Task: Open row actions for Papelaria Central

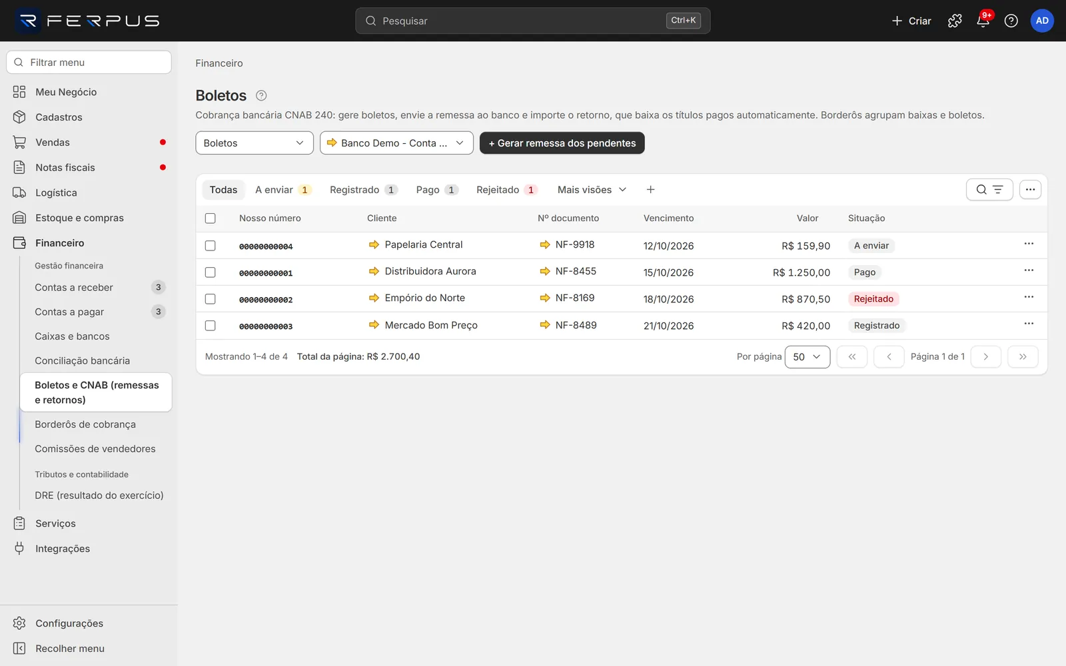Action: (1029, 244)
